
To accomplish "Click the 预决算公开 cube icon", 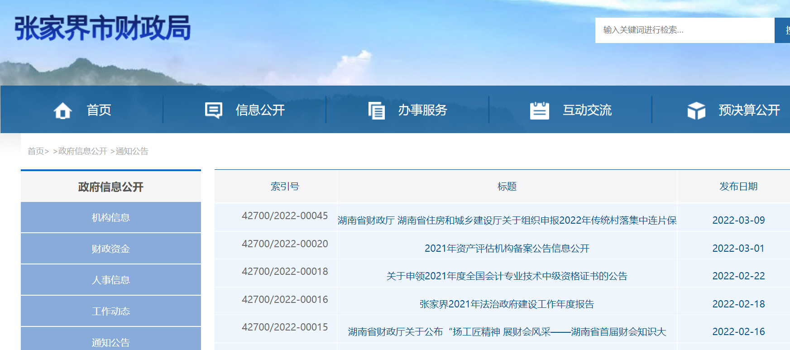I will click(696, 110).
